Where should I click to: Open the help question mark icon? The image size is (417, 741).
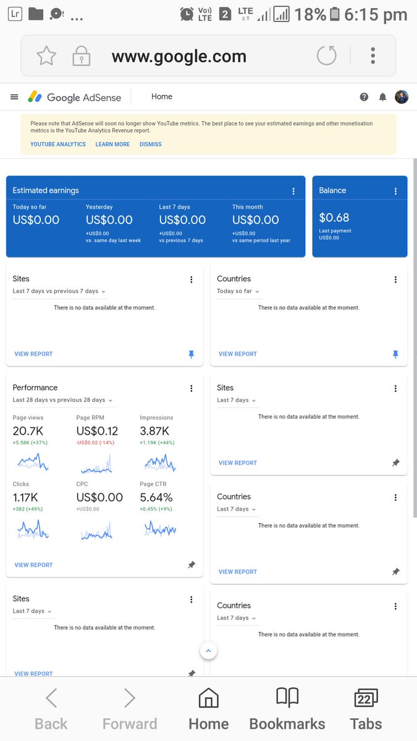tap(364, 97)
